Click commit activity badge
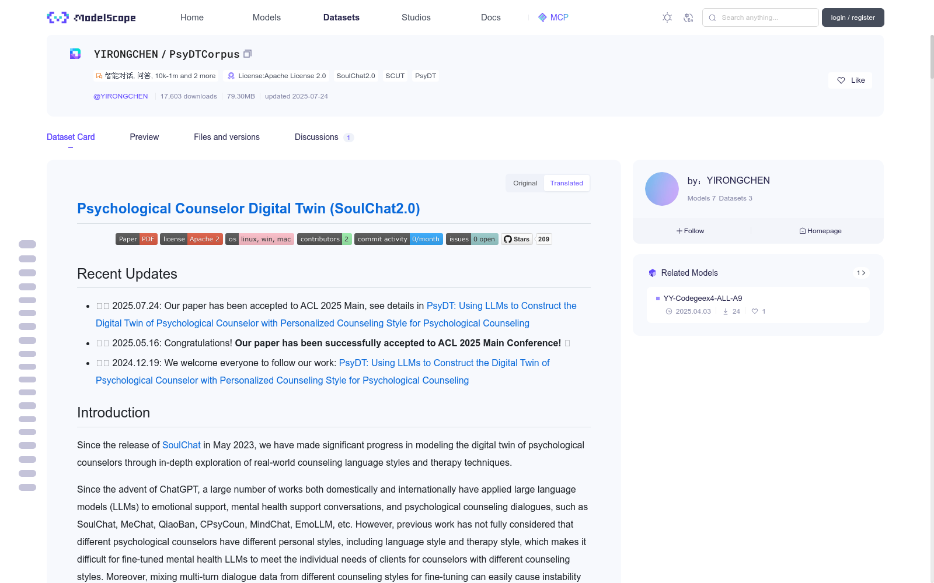Image resolution: width=934 pixels, height=583 pixels. click(399, 239)
